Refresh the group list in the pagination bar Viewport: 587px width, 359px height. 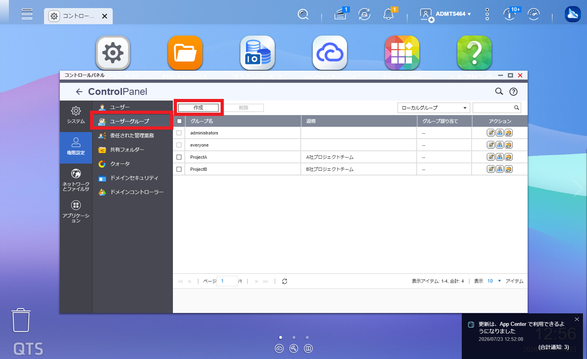tap(284, 281)
